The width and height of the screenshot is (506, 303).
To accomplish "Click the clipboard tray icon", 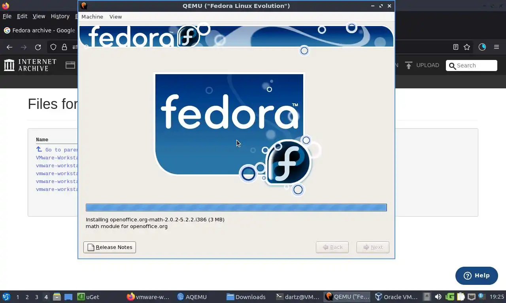I will point(461,297).
